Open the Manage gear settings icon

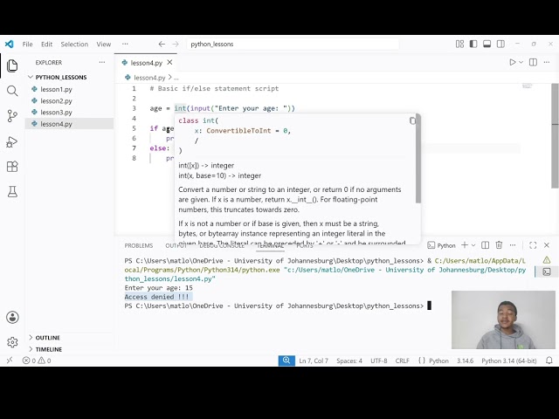(12, 342)
